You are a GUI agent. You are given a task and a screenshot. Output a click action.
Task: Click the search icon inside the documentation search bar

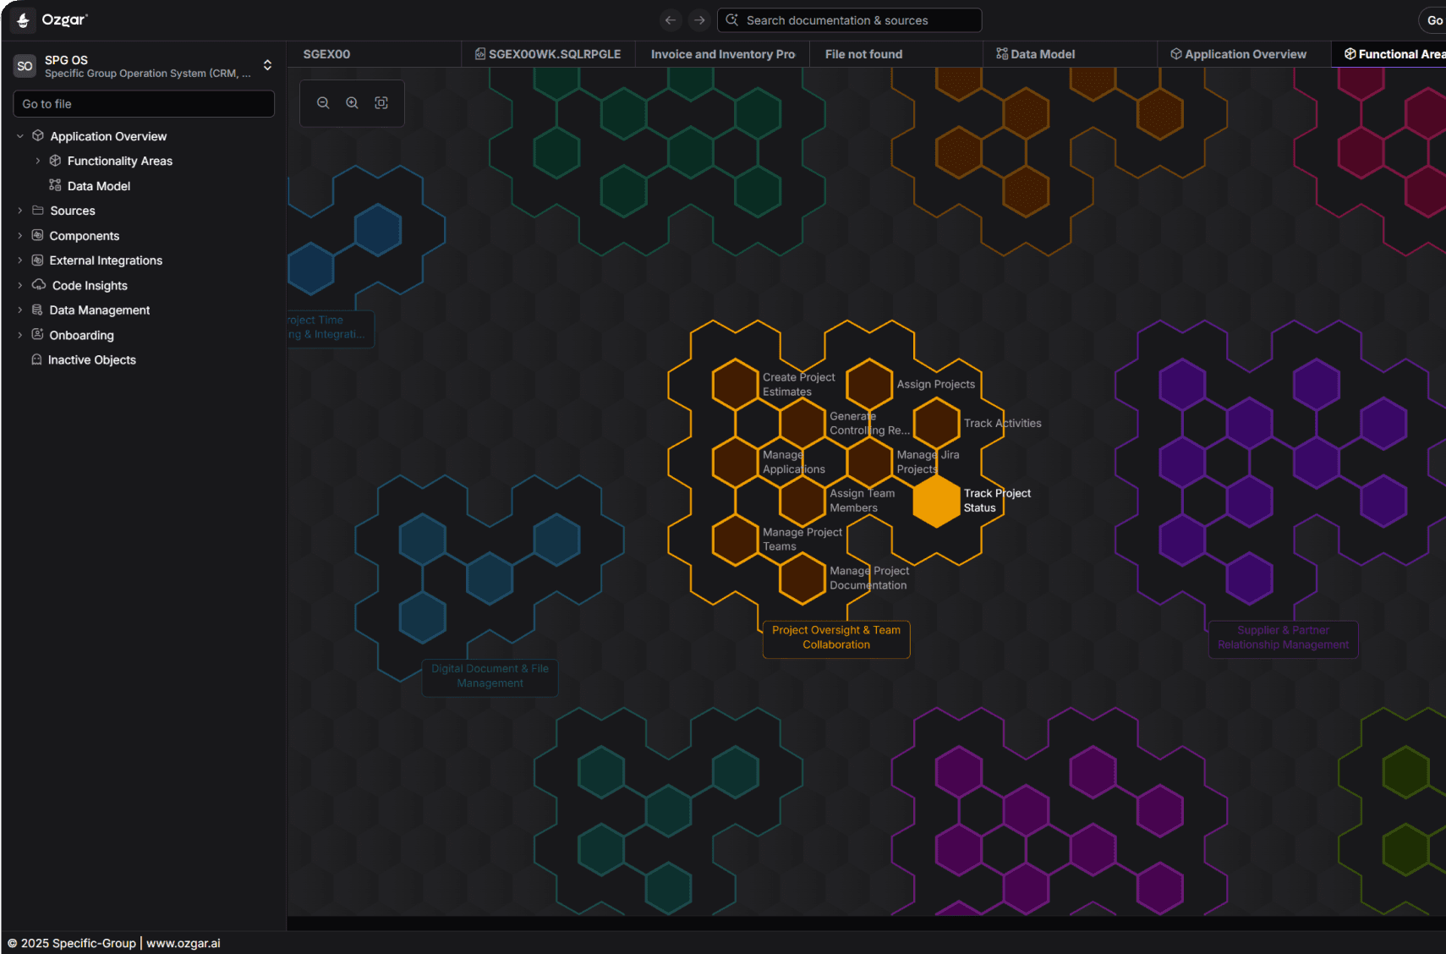click(733, 19)
